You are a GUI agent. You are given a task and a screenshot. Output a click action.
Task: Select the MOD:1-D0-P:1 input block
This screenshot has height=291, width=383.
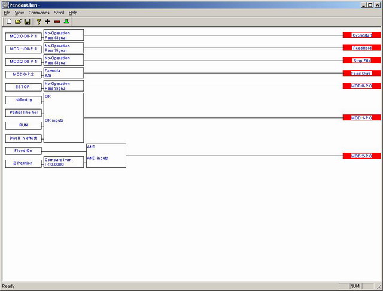[x=23, y=49]
